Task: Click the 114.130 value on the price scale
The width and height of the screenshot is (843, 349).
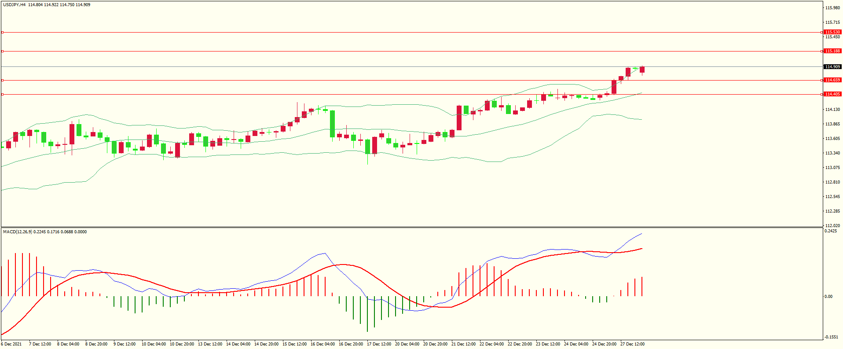Action: pyautogui.click(x=833, y=110)
